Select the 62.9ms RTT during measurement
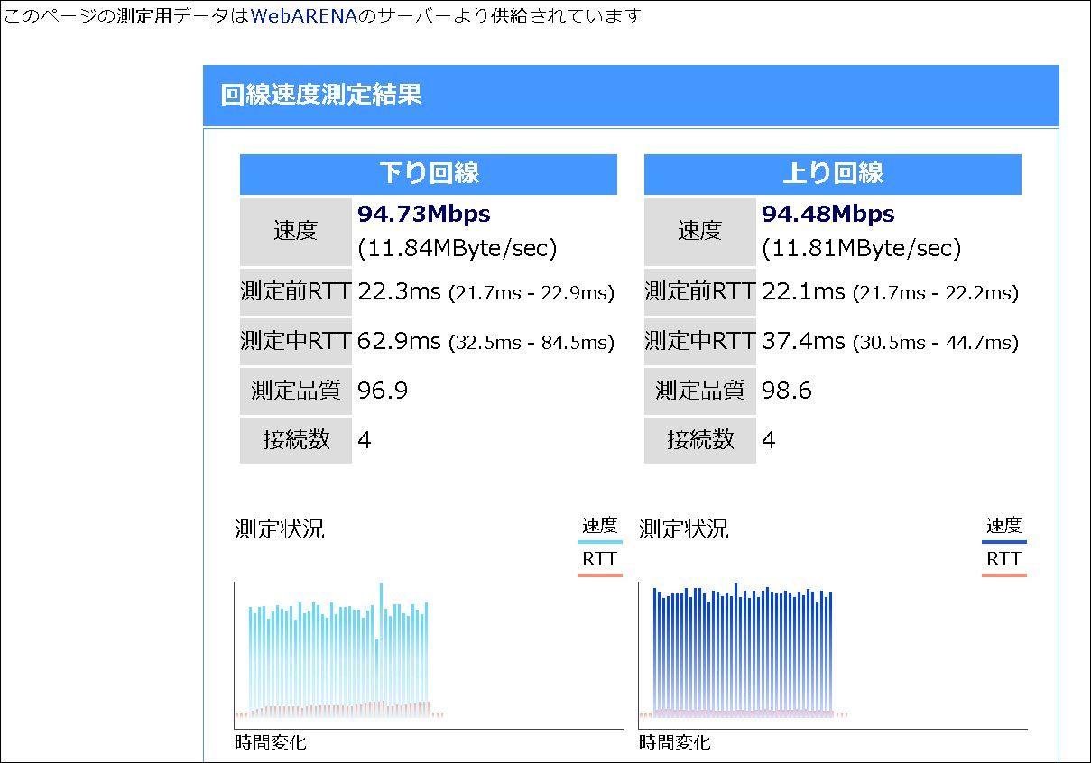Image resolution: width=1091 pixels, height=763 pixels. click(399, 341)
